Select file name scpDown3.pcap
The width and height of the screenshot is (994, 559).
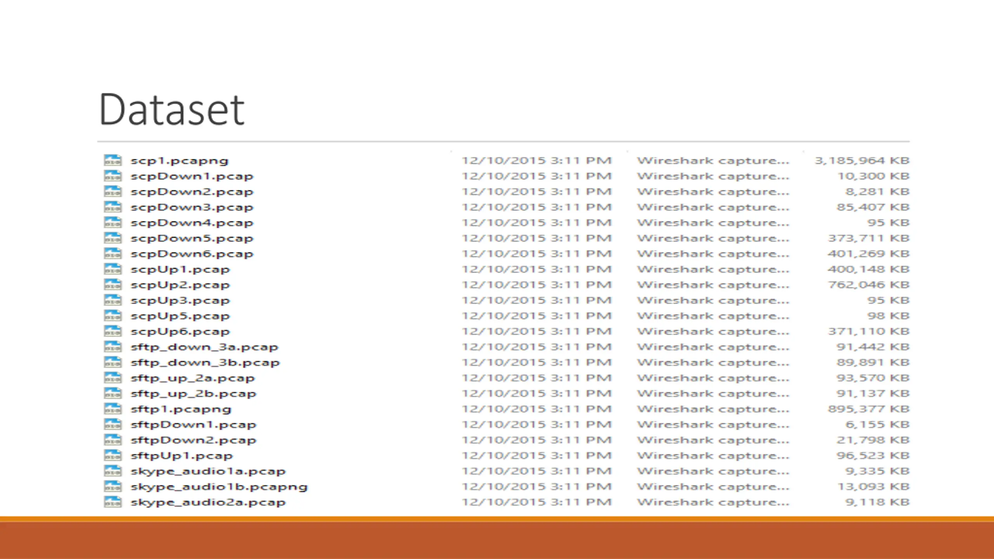(192, 208)
